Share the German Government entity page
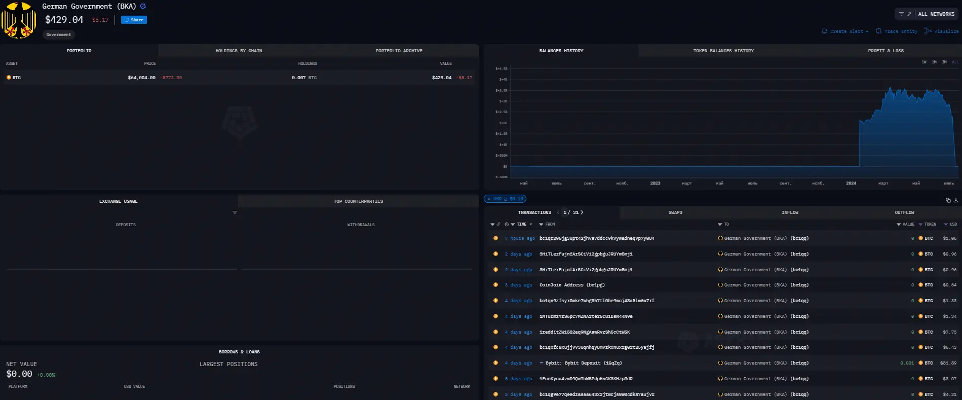Viewport: 962px width, 400px height. 134,20
